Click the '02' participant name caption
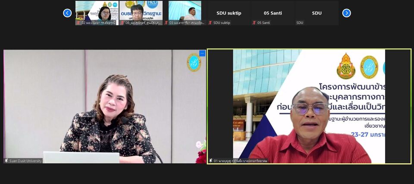 pos(98,23)
